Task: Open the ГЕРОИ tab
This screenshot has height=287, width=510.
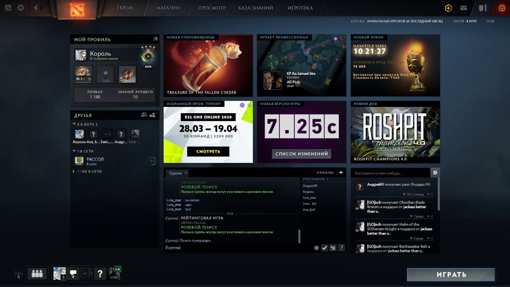Action: 125,8
